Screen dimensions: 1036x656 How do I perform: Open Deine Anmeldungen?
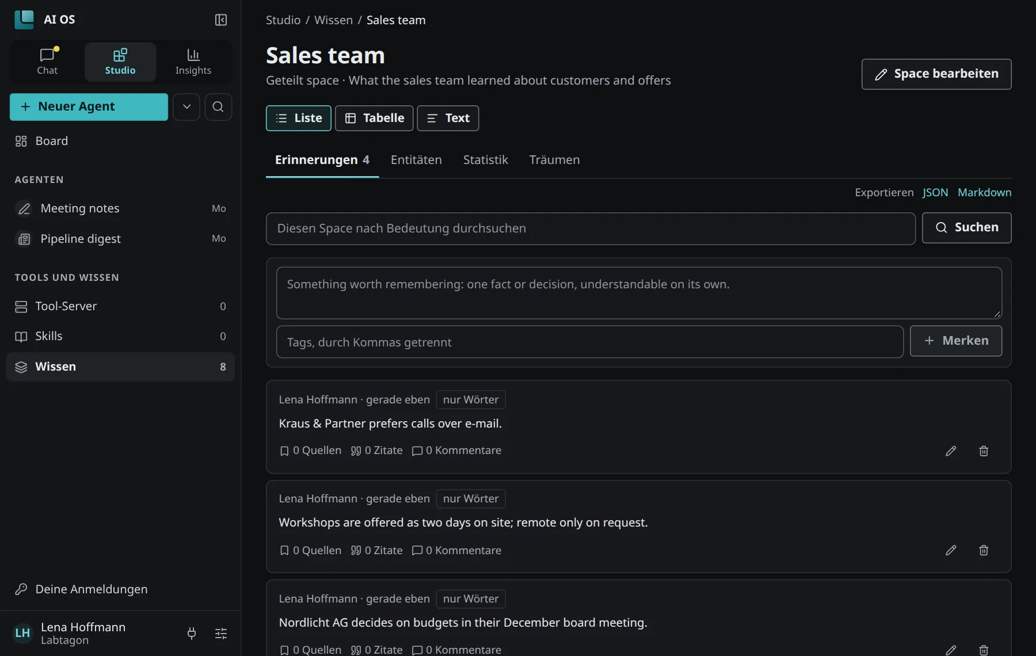point(120,589)
